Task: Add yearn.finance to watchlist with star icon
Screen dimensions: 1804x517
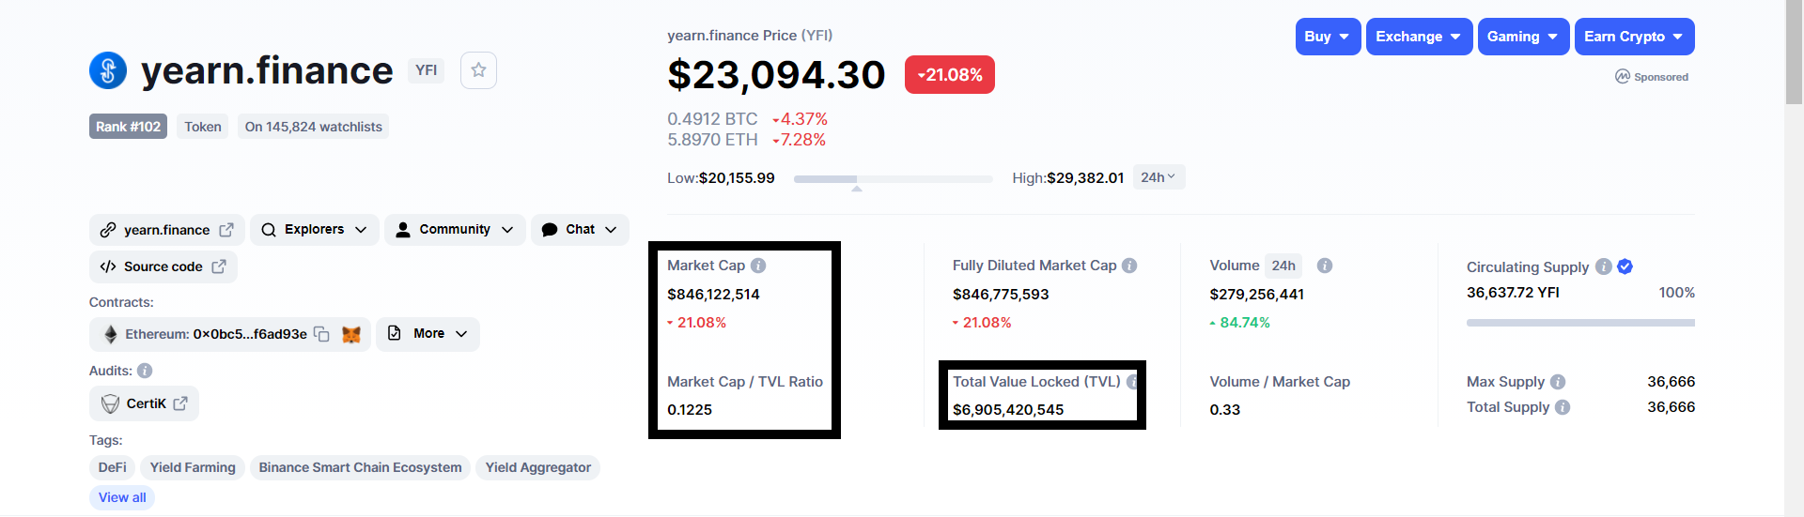Action: pos(478,70)
